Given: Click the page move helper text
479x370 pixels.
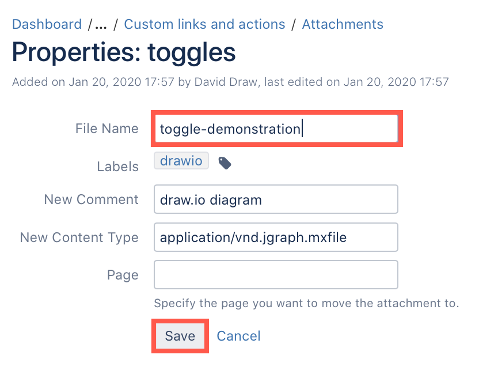Looking at the screenshot, I should tap(306, 303).
